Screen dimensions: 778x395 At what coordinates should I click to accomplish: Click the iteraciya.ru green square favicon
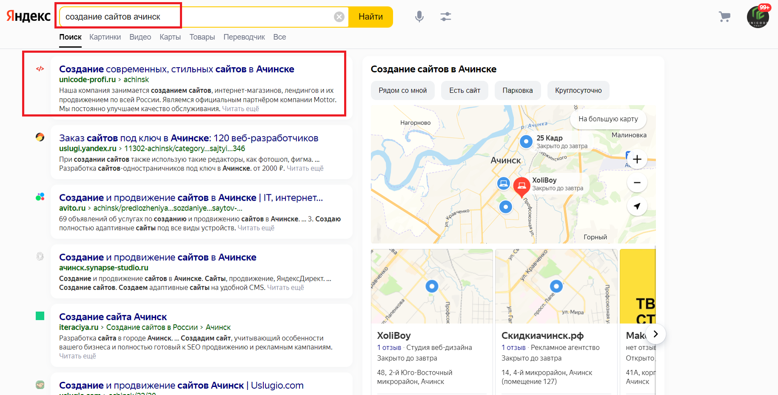click(40, 316)
